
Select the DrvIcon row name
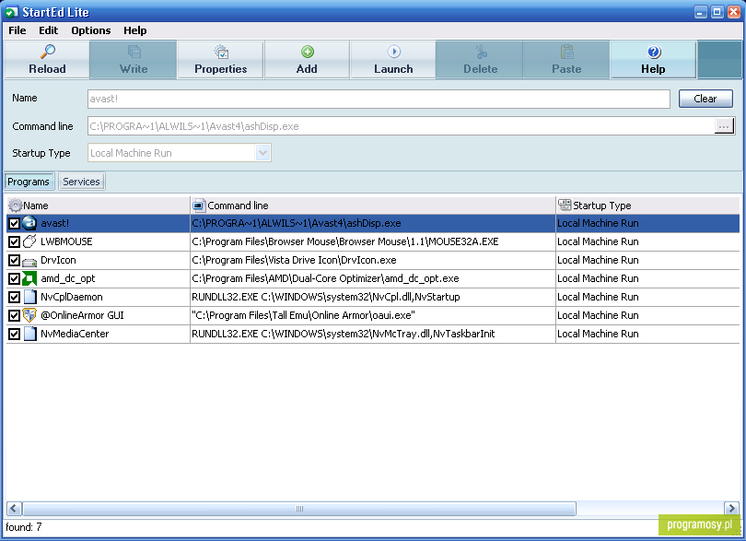tap(58, 260)
